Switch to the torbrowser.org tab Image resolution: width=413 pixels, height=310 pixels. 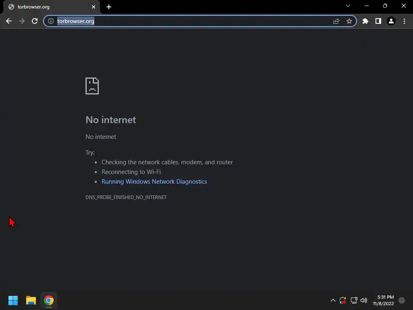52,7
